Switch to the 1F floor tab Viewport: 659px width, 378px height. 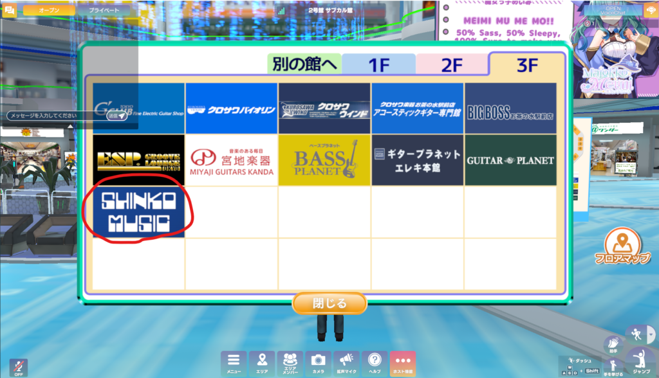click(x=378, y=64)
